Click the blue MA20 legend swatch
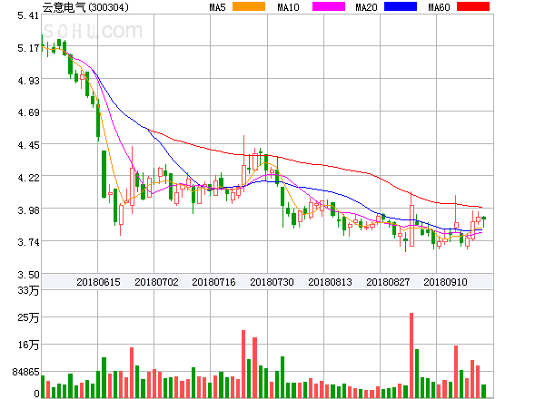 pos(401,6)
